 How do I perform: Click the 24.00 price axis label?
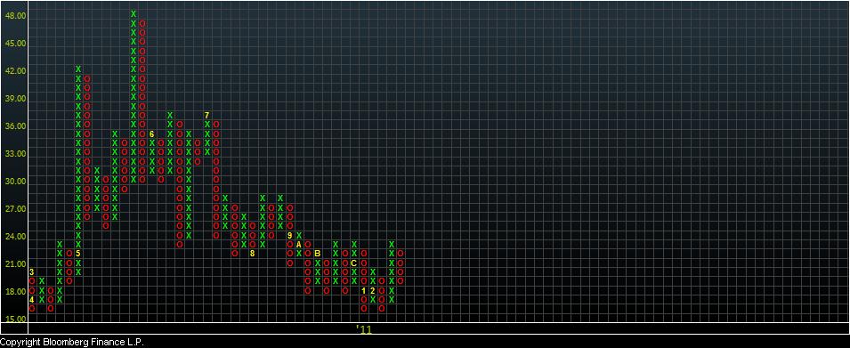(14, 237)
